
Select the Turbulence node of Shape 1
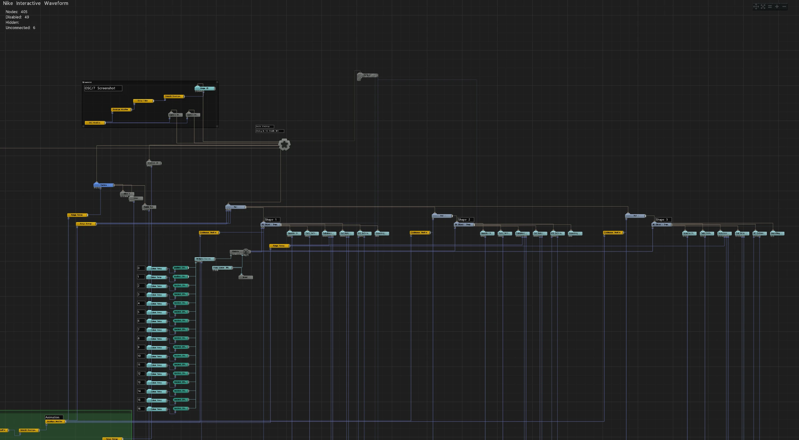coord(329,233)
